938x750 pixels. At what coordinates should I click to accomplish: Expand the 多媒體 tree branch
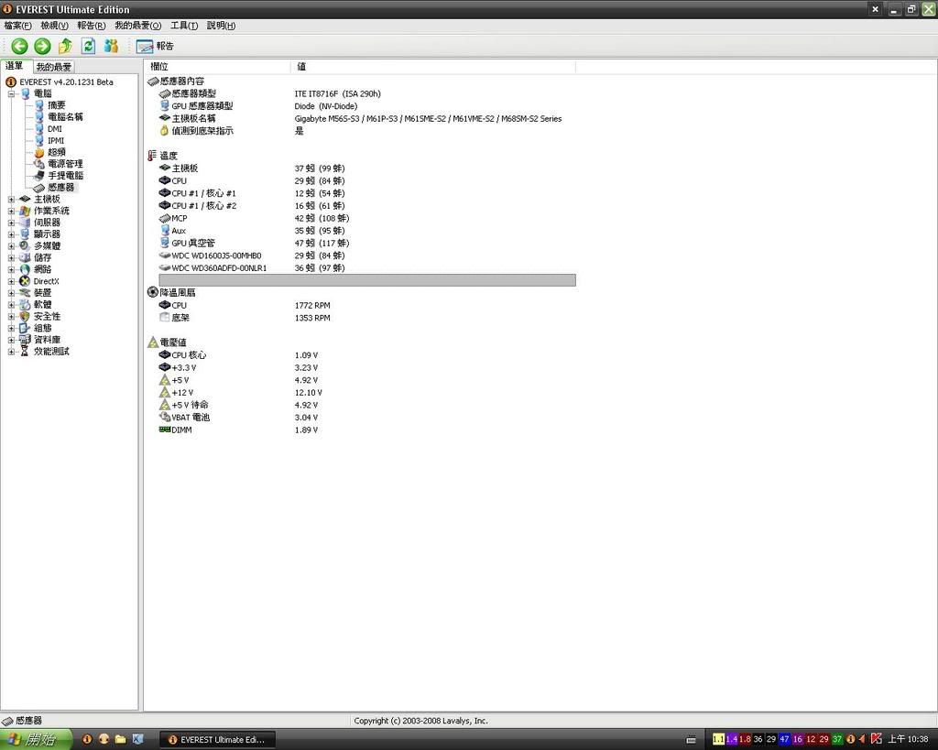click(x=11, y=245)
